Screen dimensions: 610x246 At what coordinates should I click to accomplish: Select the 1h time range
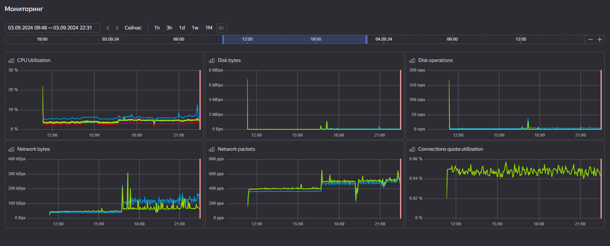click(157, 28)
